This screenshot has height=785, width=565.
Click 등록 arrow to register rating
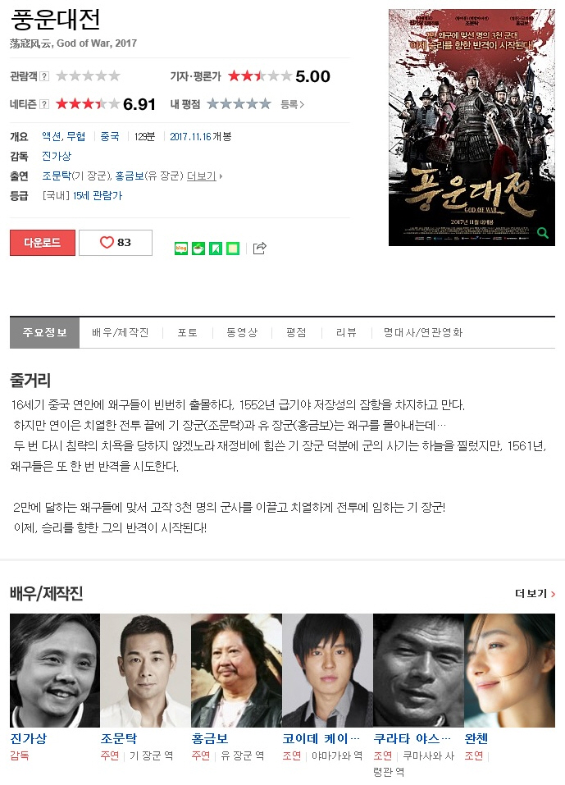[292, 104]
